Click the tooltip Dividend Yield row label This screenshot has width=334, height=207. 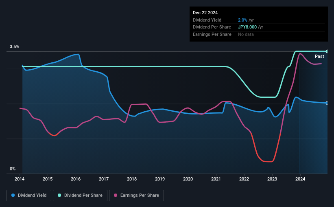(x=207, y=20)
